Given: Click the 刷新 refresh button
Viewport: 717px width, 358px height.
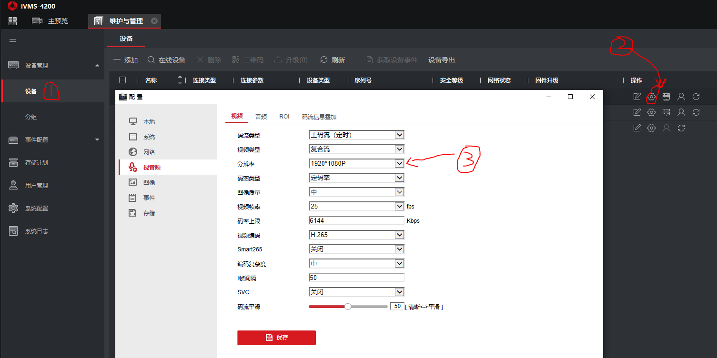Looking at the screenshot, I should coord(333,60).
